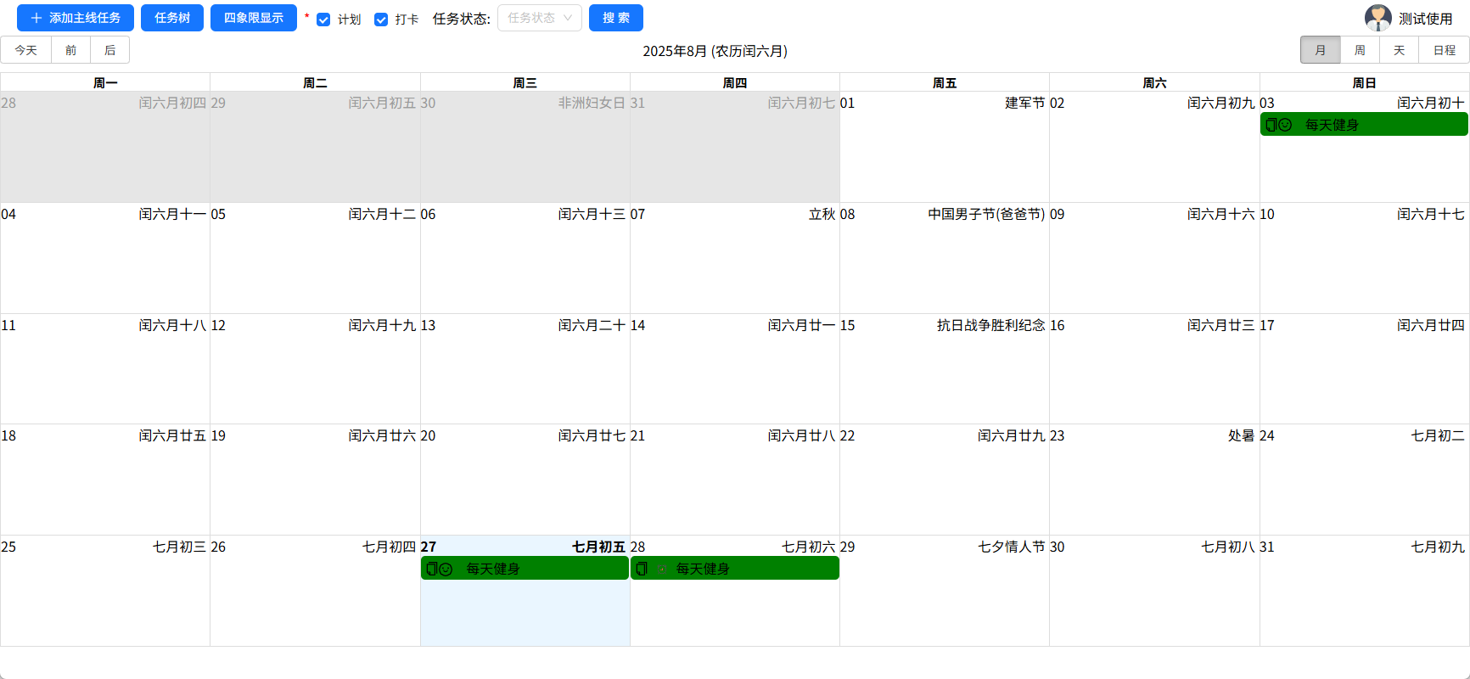Go to next month with 后

coord(110,50)
